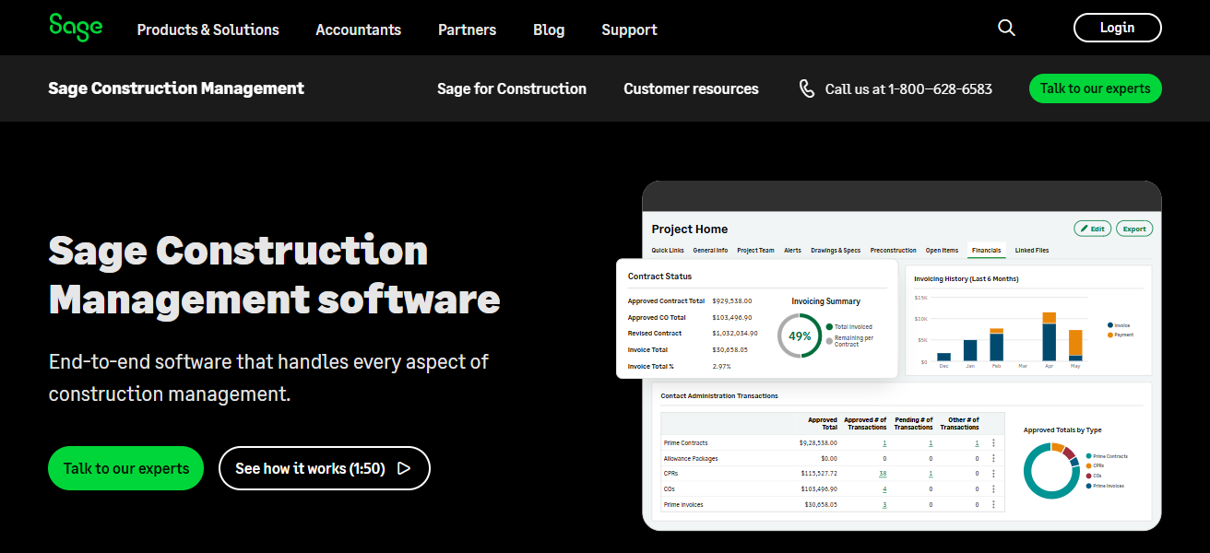This screenshot has width=1210, height=553.
Task: Open the COs row three-dot menu
Action: tap(993, 488)
